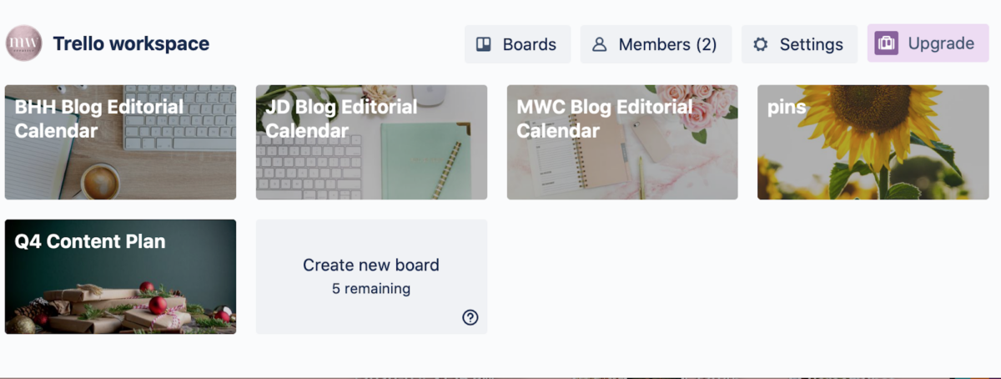This screenshot has height=379, width=1001.
Task: Open the Members (2) page
Action: click(656, 44)
